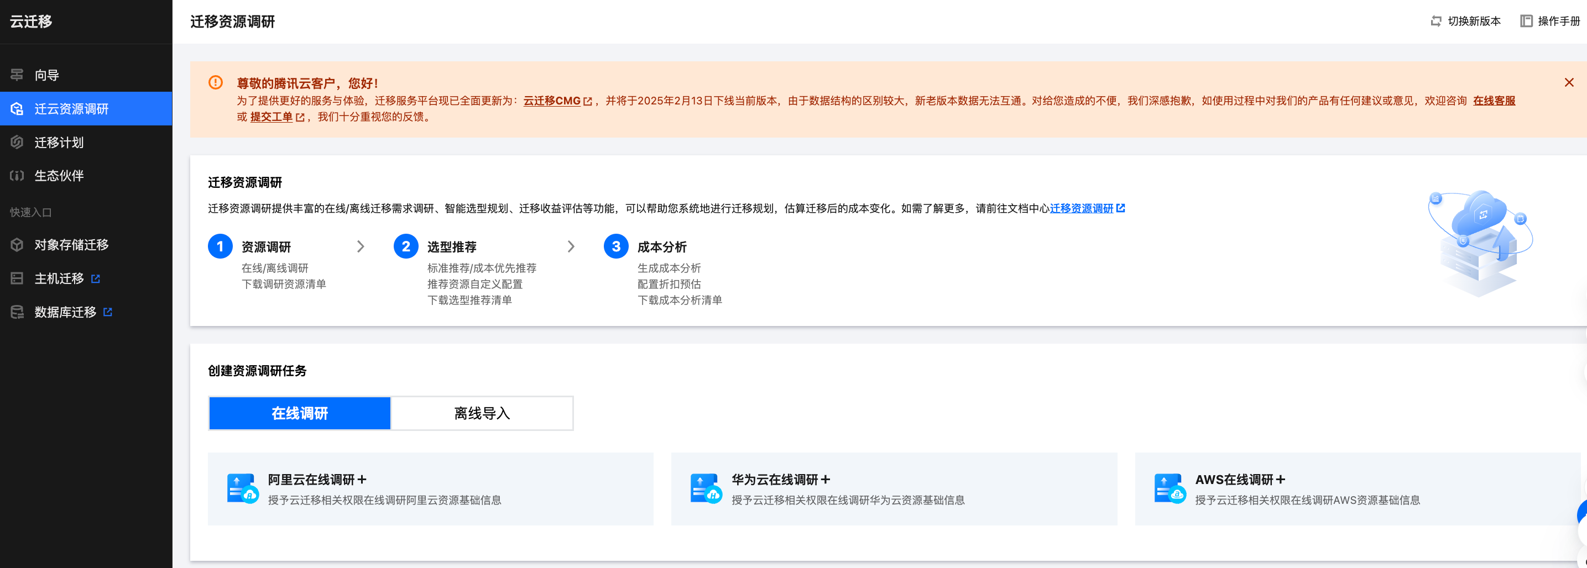This screenshot has width=1587, height=568.
Task: Click 推荐资源自定义配置 text
Action: pyautogui.click(x=475, y=285)
